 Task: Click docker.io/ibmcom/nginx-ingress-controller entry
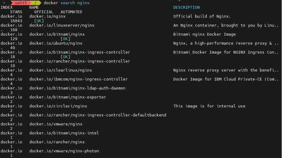tap(78, 79)
